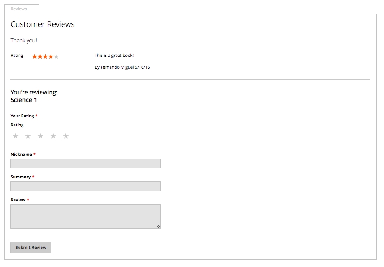Viewport: 384px width, 267px height.
Task: Click the Science 1 product name
Action: 24,100
